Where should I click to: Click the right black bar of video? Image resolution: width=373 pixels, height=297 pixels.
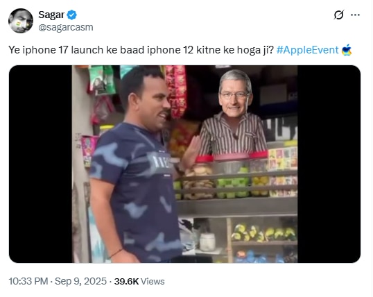(329, 164)
